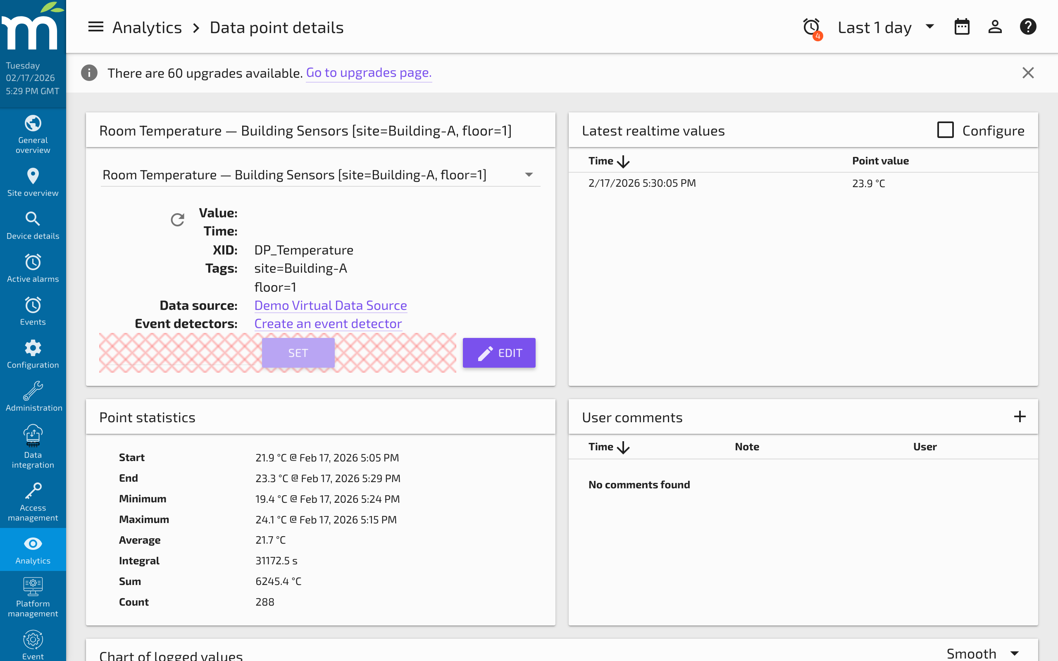Add a new user comment with plus
This screenshot has height=661, width=1058.
point(1020,416)
